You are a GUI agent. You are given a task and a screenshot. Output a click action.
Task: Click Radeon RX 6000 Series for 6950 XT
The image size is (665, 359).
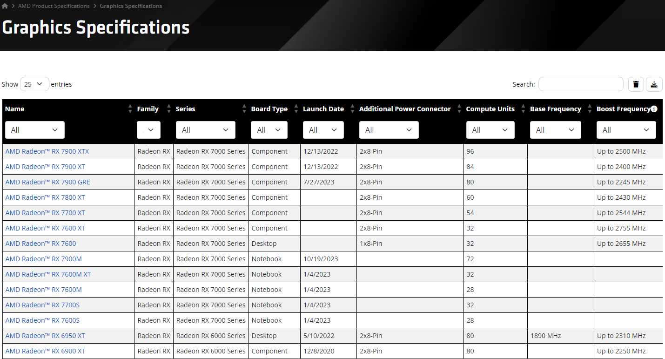coord(211,336)
